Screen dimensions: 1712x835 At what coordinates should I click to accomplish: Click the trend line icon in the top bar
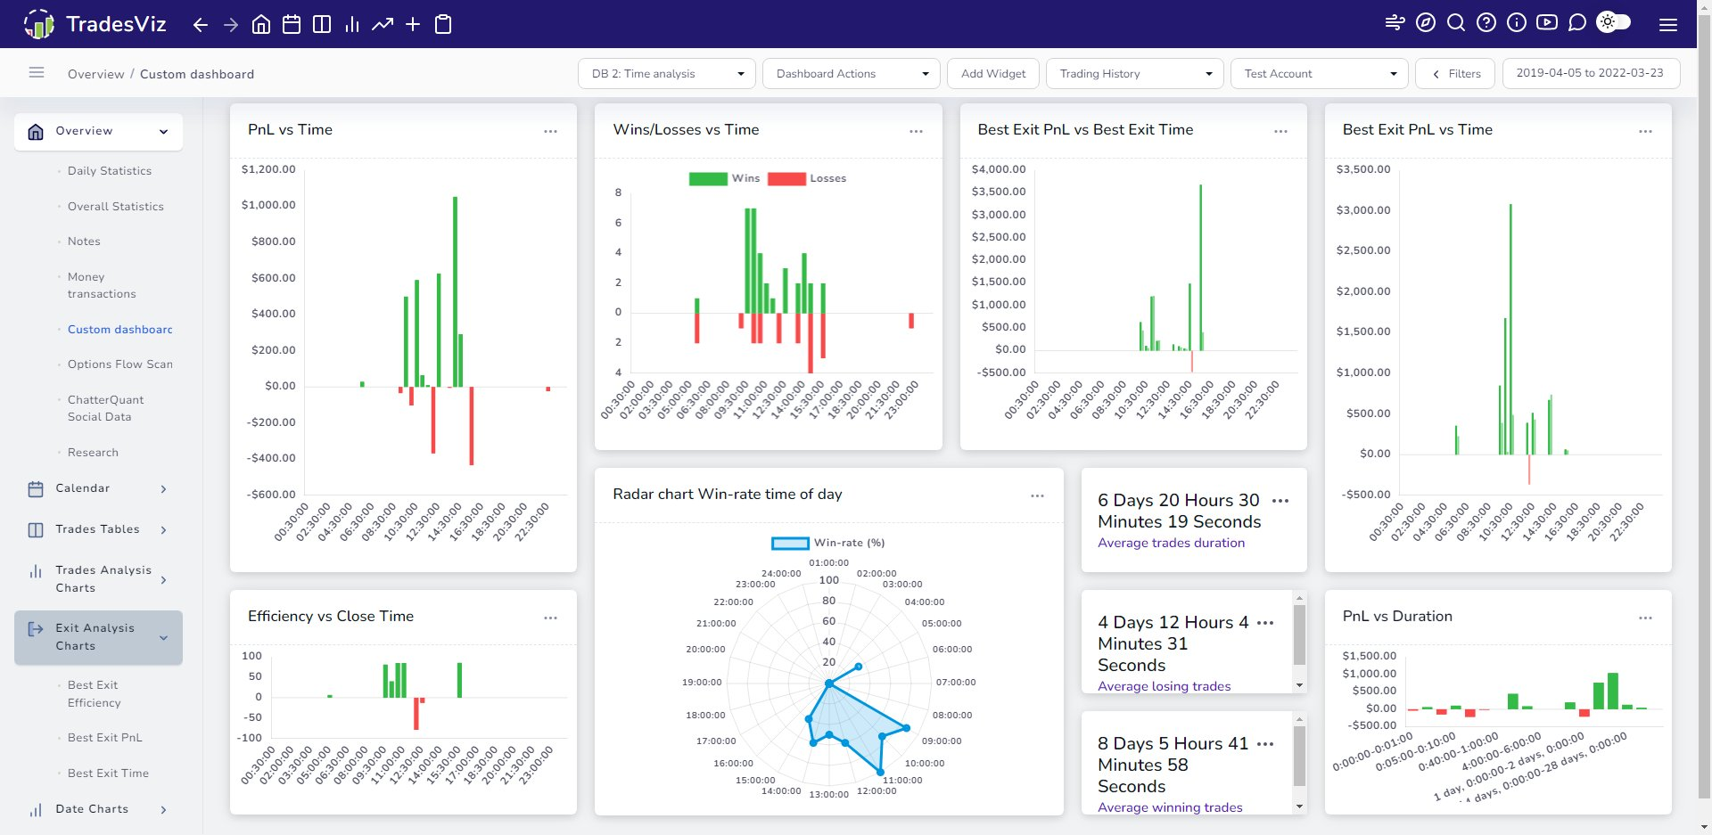tap(383, 24)
